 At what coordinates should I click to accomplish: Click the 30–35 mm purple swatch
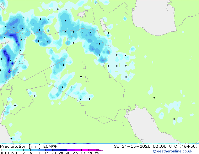[70, 150]
